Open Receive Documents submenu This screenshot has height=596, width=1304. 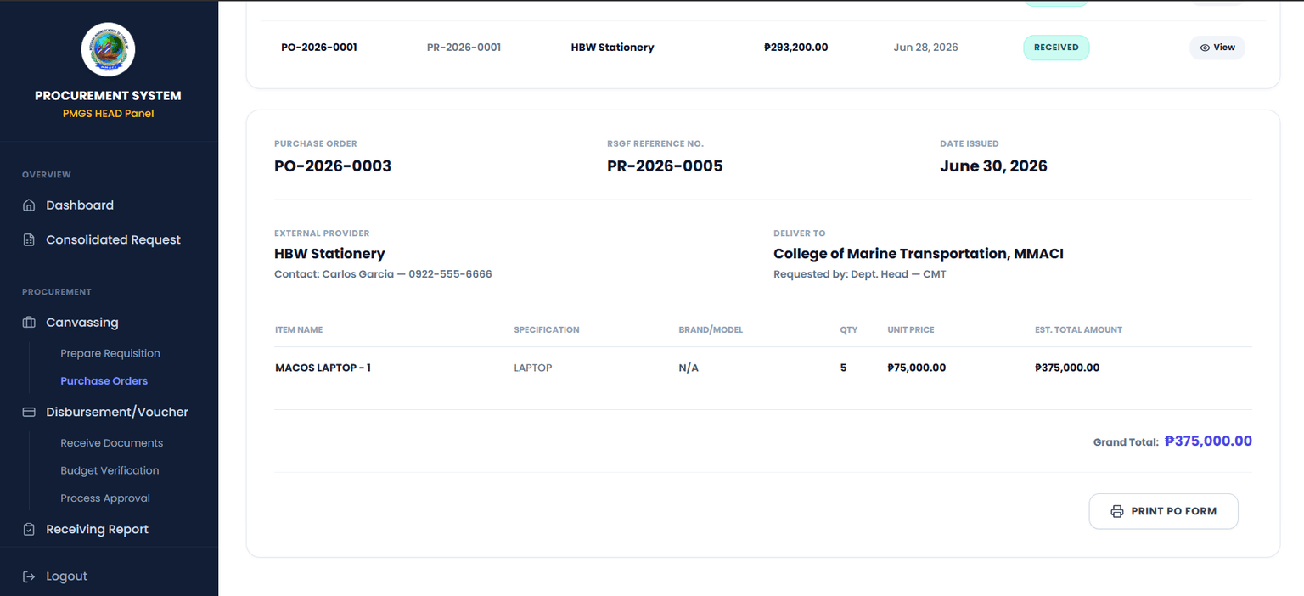click(111, 443)
